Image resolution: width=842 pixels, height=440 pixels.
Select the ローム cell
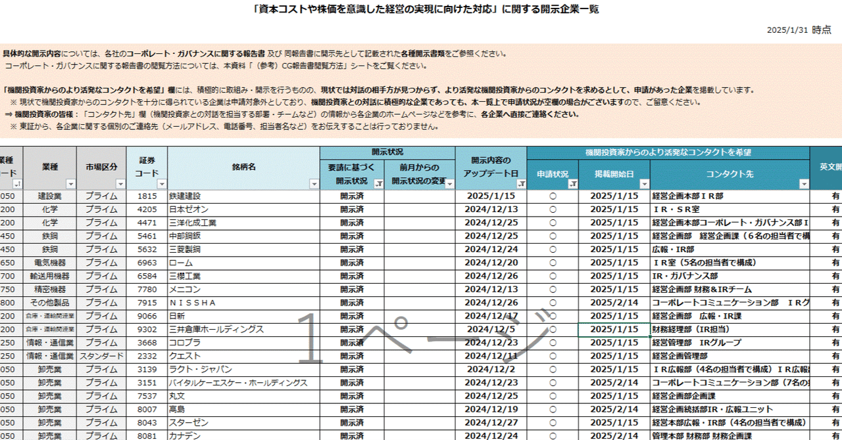pos(243,263)
